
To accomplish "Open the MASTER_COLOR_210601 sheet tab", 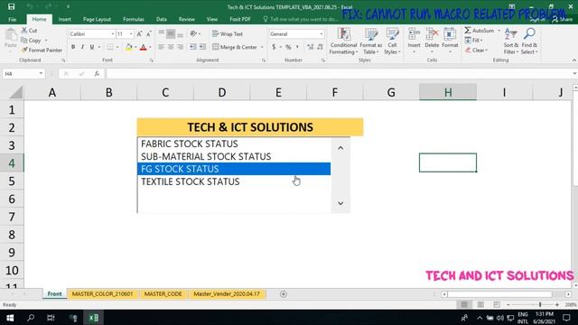I will click(102, 294).
